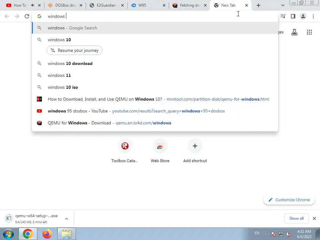This screenshot has width=320, height=240.
Task: Open the QEMU for Windows Download suggestion
Action: click(x=155, y=123)
